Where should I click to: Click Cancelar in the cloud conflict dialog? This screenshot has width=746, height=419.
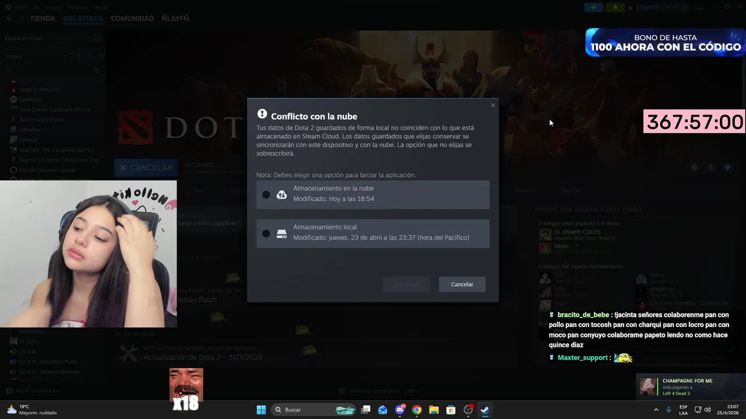point(462,284)
